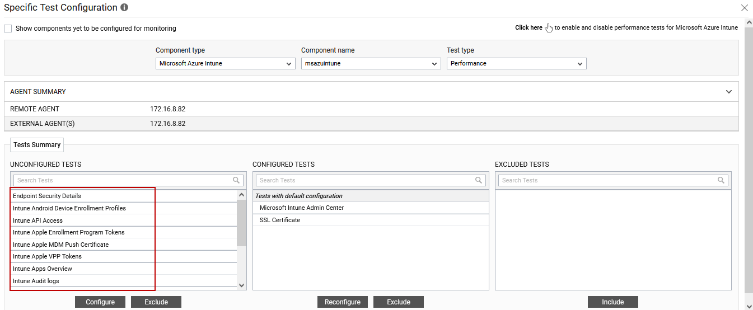The height and width of the screenshot is (310, 753).
Task: Click the info icon beside Specific Test Configuration
Action: coord(124,8)
